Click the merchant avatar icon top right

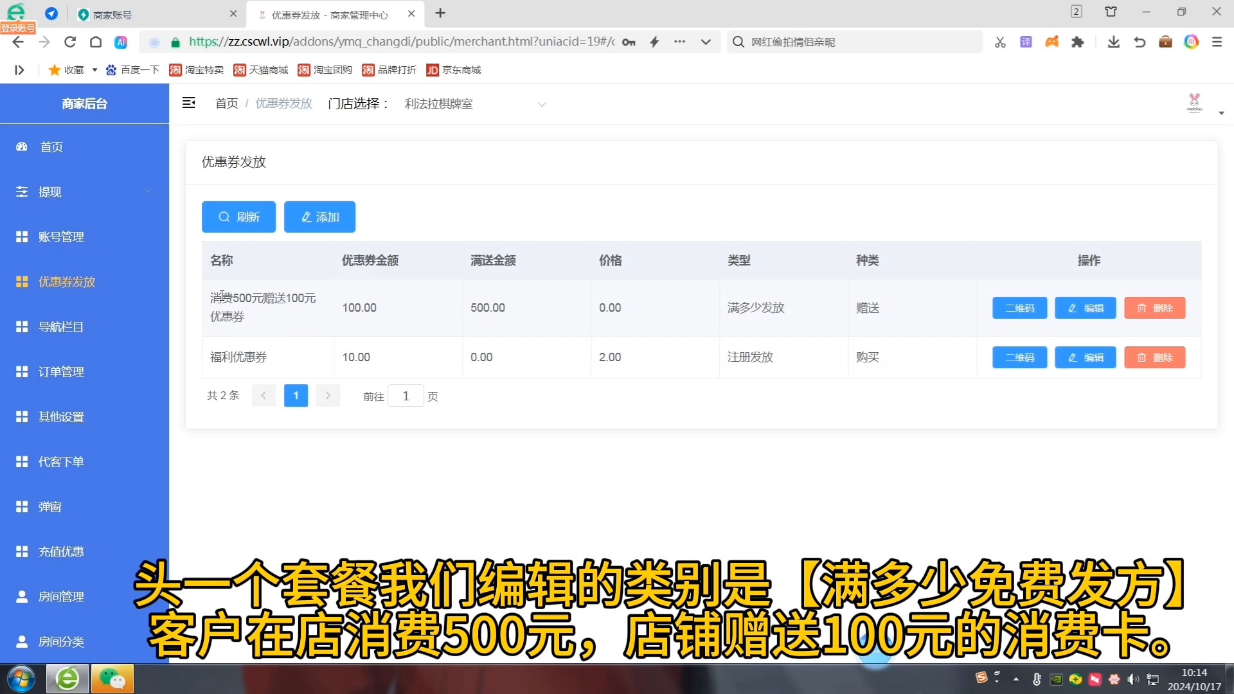point(1194,103)
